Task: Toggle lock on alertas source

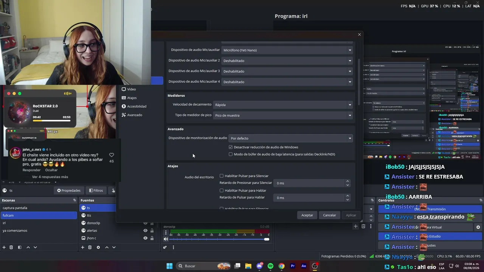Action: click(x=152, y=230)
